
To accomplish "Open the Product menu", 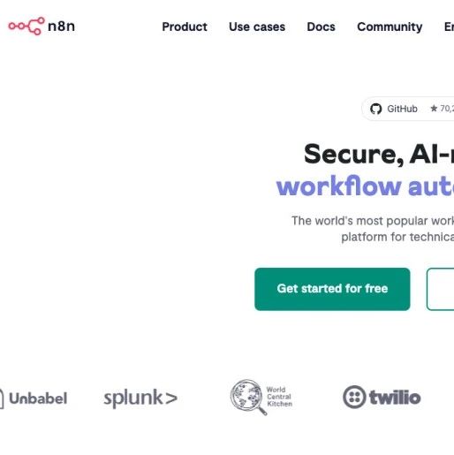I will click(185, 27).
